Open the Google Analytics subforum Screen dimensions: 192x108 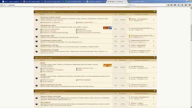(x=47, y=82)
